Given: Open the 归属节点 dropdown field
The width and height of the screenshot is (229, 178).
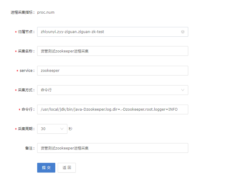Looking at the screenshot, I should pyautogui.click(x=113, y=32).
